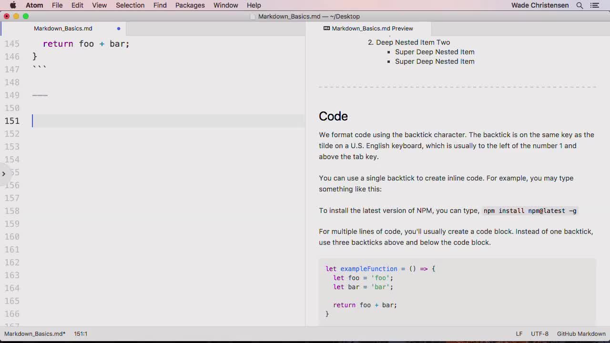Show tree view dock chevron
The image size is (610, 343).
click(x=3, y=173)
